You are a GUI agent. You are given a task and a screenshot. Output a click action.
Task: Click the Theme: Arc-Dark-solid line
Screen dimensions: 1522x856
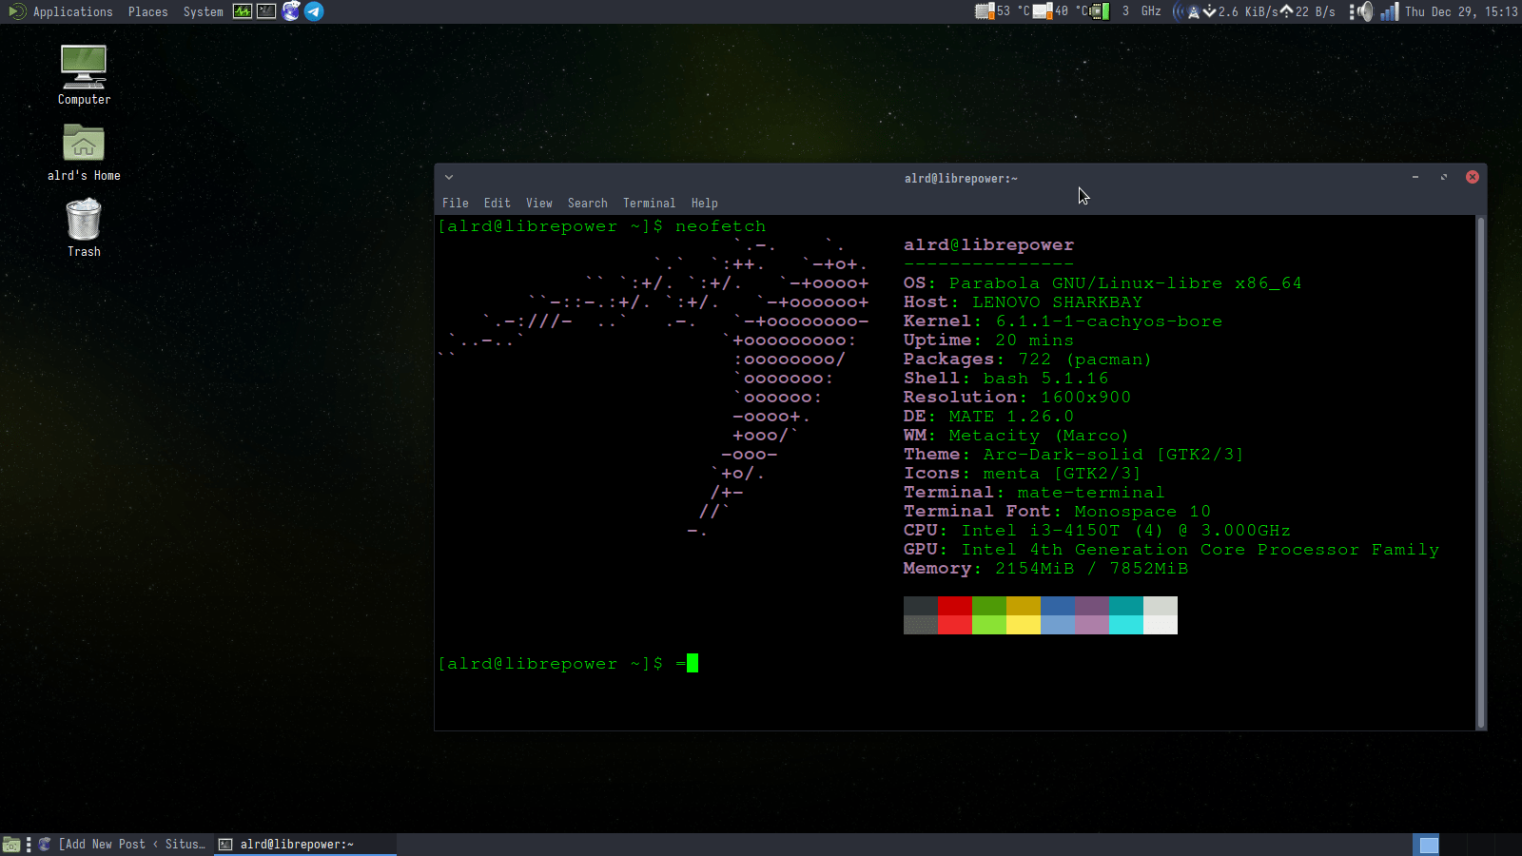point(1073,455)
